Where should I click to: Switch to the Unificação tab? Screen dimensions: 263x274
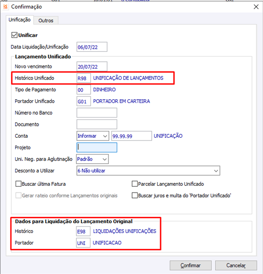tap(20, 20)
